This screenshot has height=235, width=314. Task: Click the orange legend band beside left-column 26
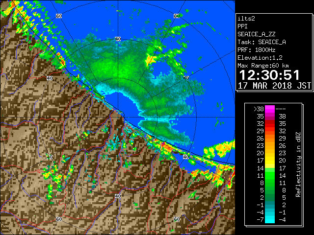pos(270,139)
